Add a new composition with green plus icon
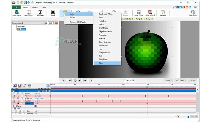The height and width of the screenshot is (122, 211). 49,23
